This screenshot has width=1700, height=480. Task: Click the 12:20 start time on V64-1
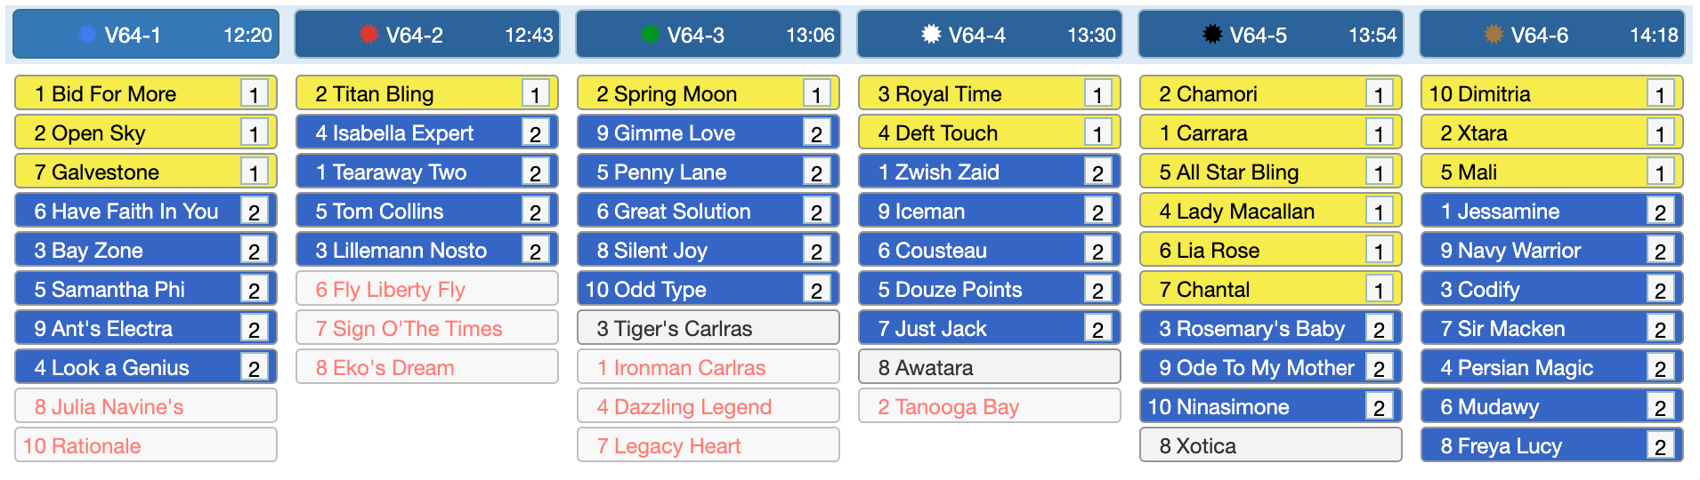[x=247, y=35]
